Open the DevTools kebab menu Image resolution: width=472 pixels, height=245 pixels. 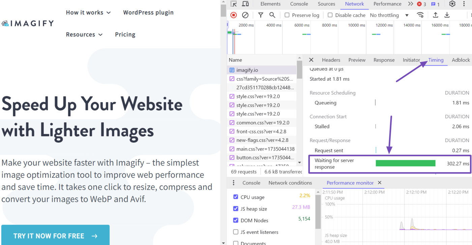464,4
